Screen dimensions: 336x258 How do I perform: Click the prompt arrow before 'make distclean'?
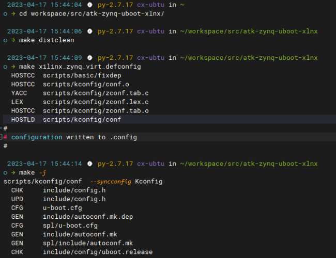[x=13, y=40]
